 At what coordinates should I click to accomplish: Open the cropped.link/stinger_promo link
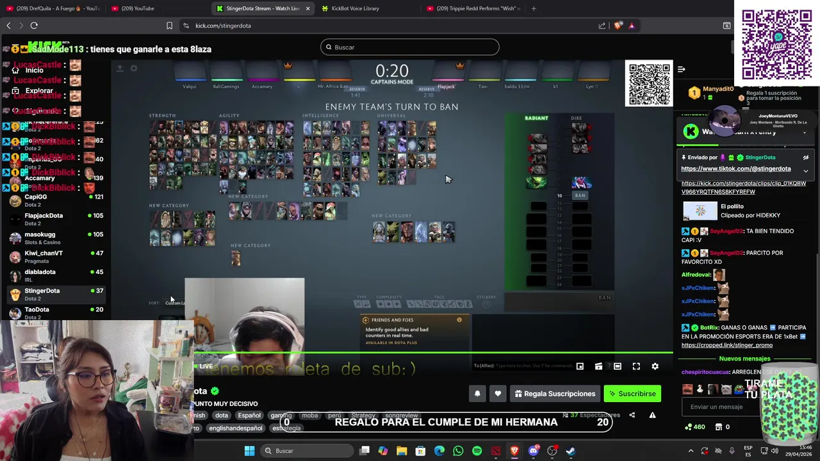point(727,345)
